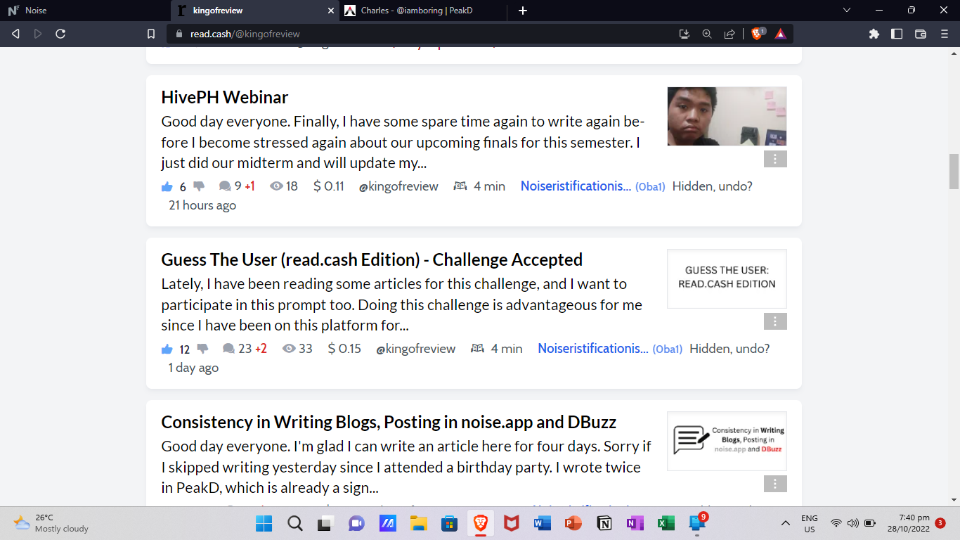Open the weather widget showing 26°C
This screenshot has height=540, width=960.
(52, 523)
